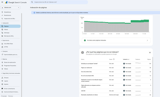Open row Rastreada: actualmente sin indexar
The width and height of the screenshot is (160, 97).
116,95
